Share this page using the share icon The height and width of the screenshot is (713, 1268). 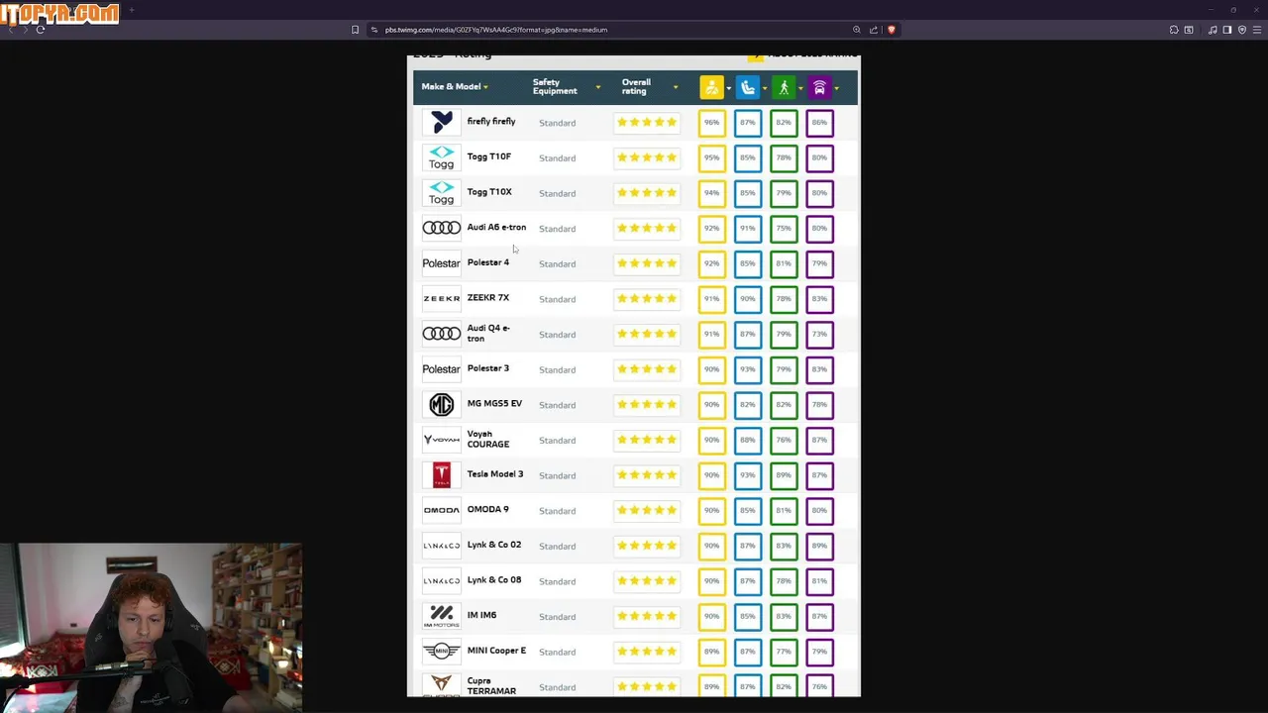click(874, 30)
